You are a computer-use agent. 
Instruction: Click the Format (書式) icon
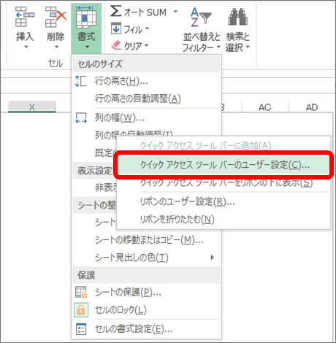(x=86, y=17)
